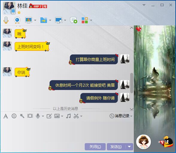Record a voice message microphone icon

click(x=38, y=116)
